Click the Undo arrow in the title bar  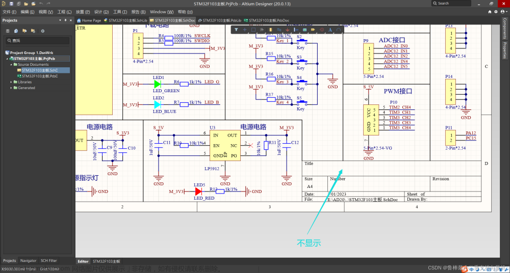[x=41, y=4]
